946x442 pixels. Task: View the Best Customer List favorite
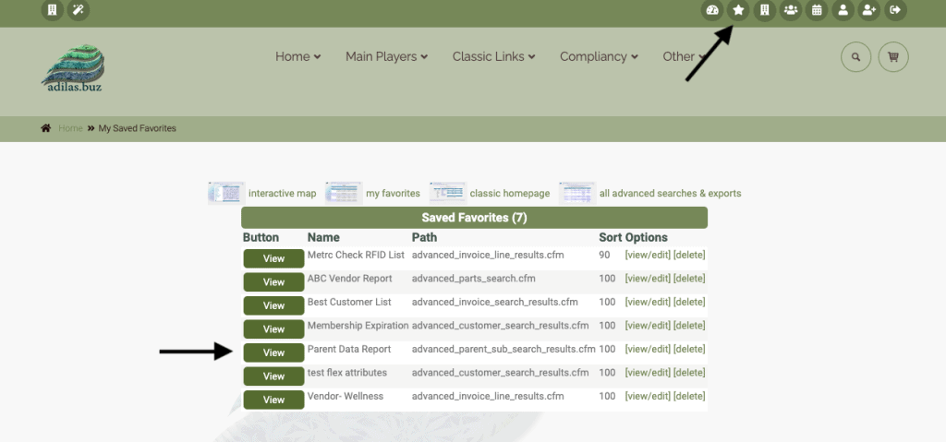tap(273, 305)
